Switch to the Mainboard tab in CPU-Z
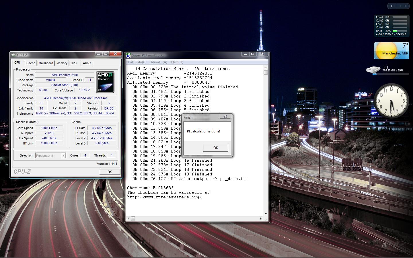The height and width of the screenshot is (258, 413). (46, 63)
